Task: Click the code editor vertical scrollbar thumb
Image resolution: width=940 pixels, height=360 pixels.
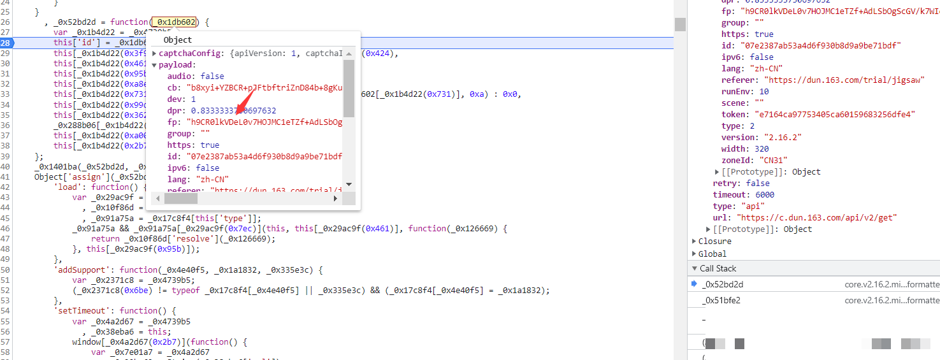Action: click(x=680, y=24)
